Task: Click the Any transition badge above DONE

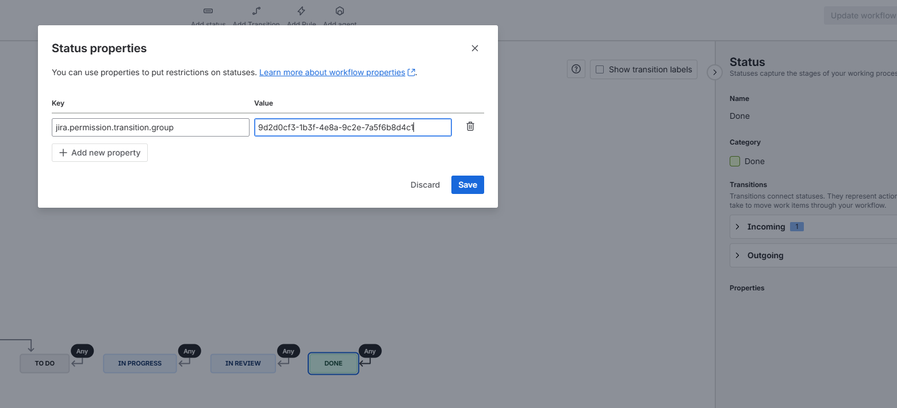Action: tap(370, 351)
